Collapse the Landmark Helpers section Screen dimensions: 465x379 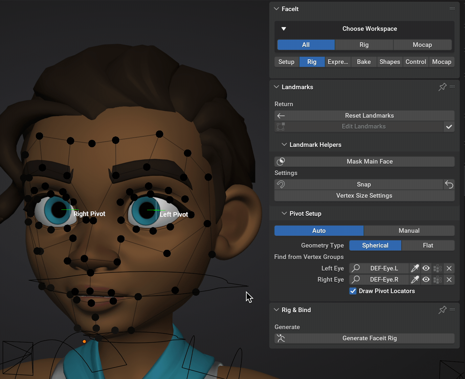tap(284, 144)
